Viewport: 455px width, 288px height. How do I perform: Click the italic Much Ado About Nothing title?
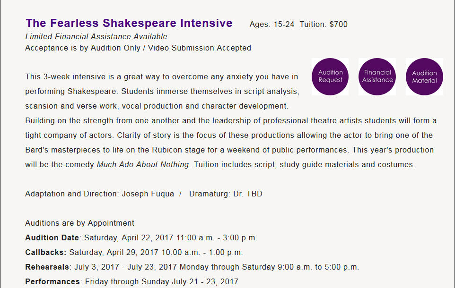[x=143, y=165]
